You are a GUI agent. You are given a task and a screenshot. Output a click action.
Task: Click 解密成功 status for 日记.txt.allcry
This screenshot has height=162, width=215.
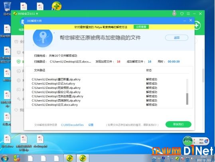click(x=152, y=84)
